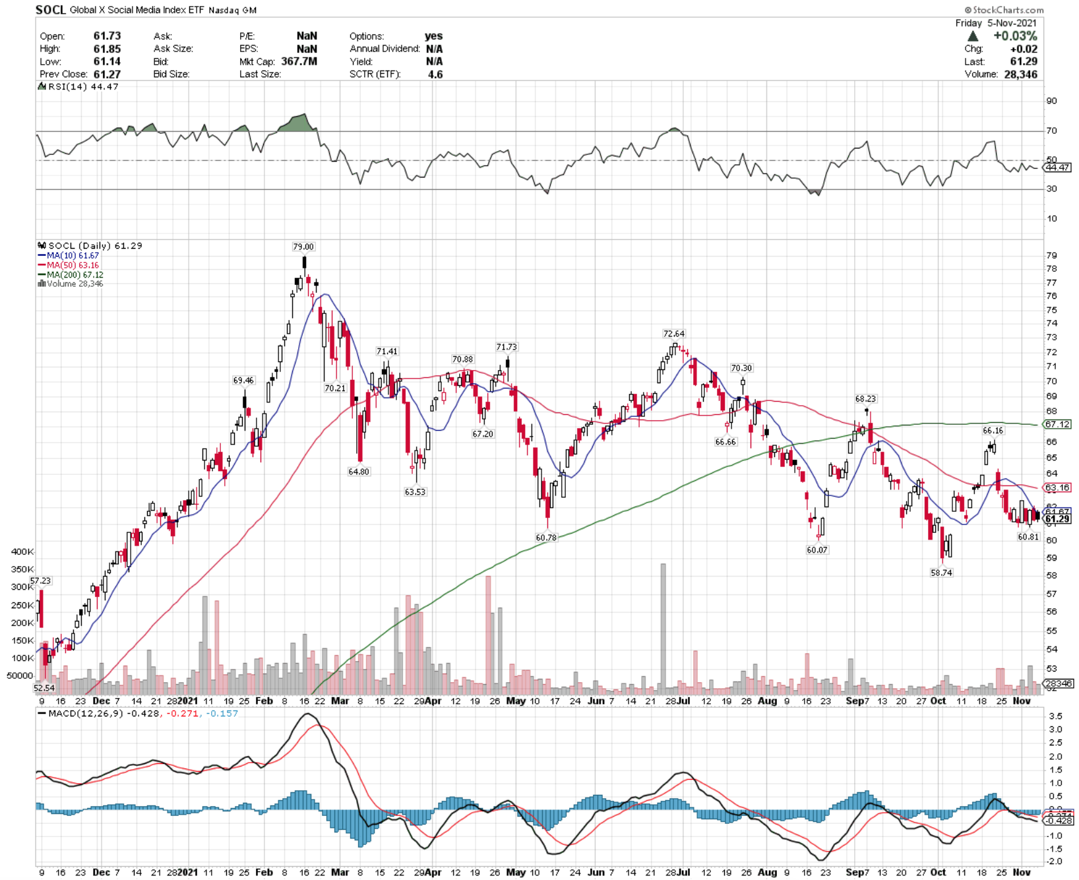Click the 68.23 price annotation

tap(866, 399)
